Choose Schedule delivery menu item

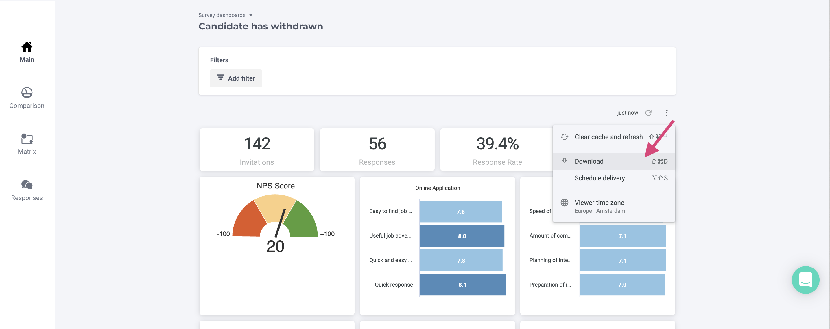(x=599, y=178)
